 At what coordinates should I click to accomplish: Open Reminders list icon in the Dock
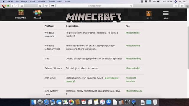pyautogui.click(x=90, y=102)
